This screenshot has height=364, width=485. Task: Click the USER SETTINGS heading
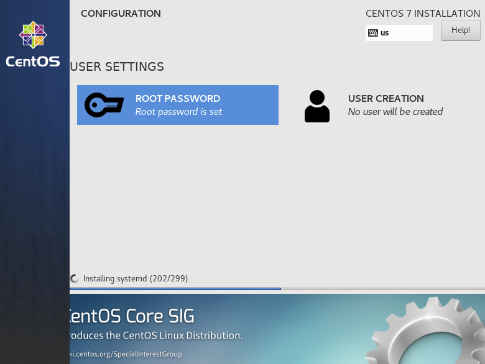point(117,66)
